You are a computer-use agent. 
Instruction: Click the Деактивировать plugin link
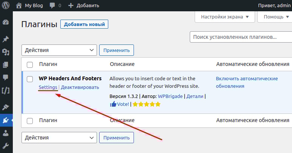(80, 87)
